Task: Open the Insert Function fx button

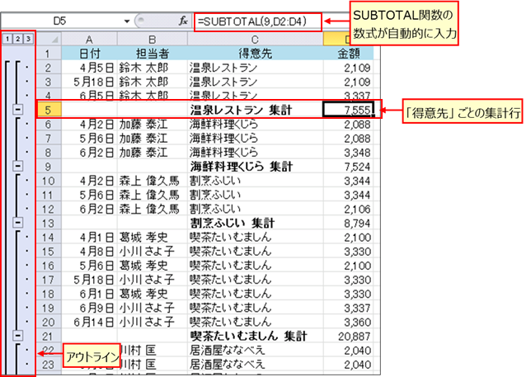Action: point(183,21)
